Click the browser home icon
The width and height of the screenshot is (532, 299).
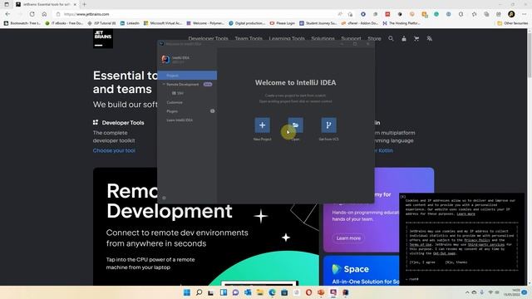click(44, 14)
